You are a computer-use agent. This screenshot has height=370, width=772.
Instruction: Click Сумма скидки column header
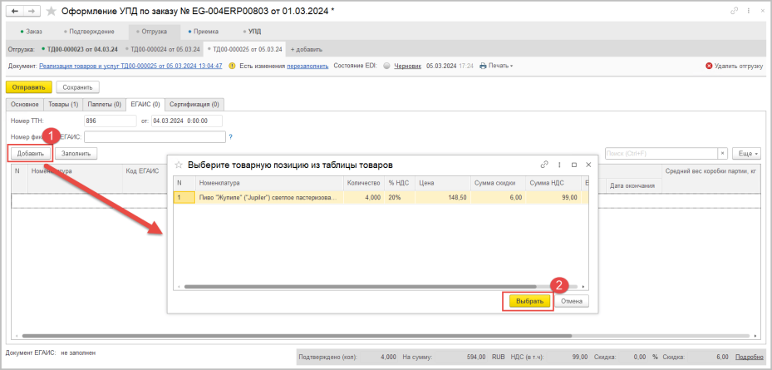point(498,183)
